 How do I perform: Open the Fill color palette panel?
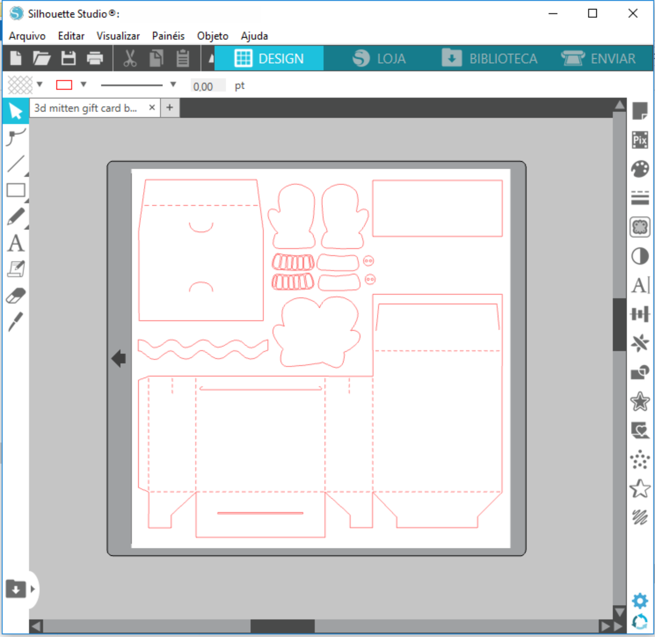(640, 169)
